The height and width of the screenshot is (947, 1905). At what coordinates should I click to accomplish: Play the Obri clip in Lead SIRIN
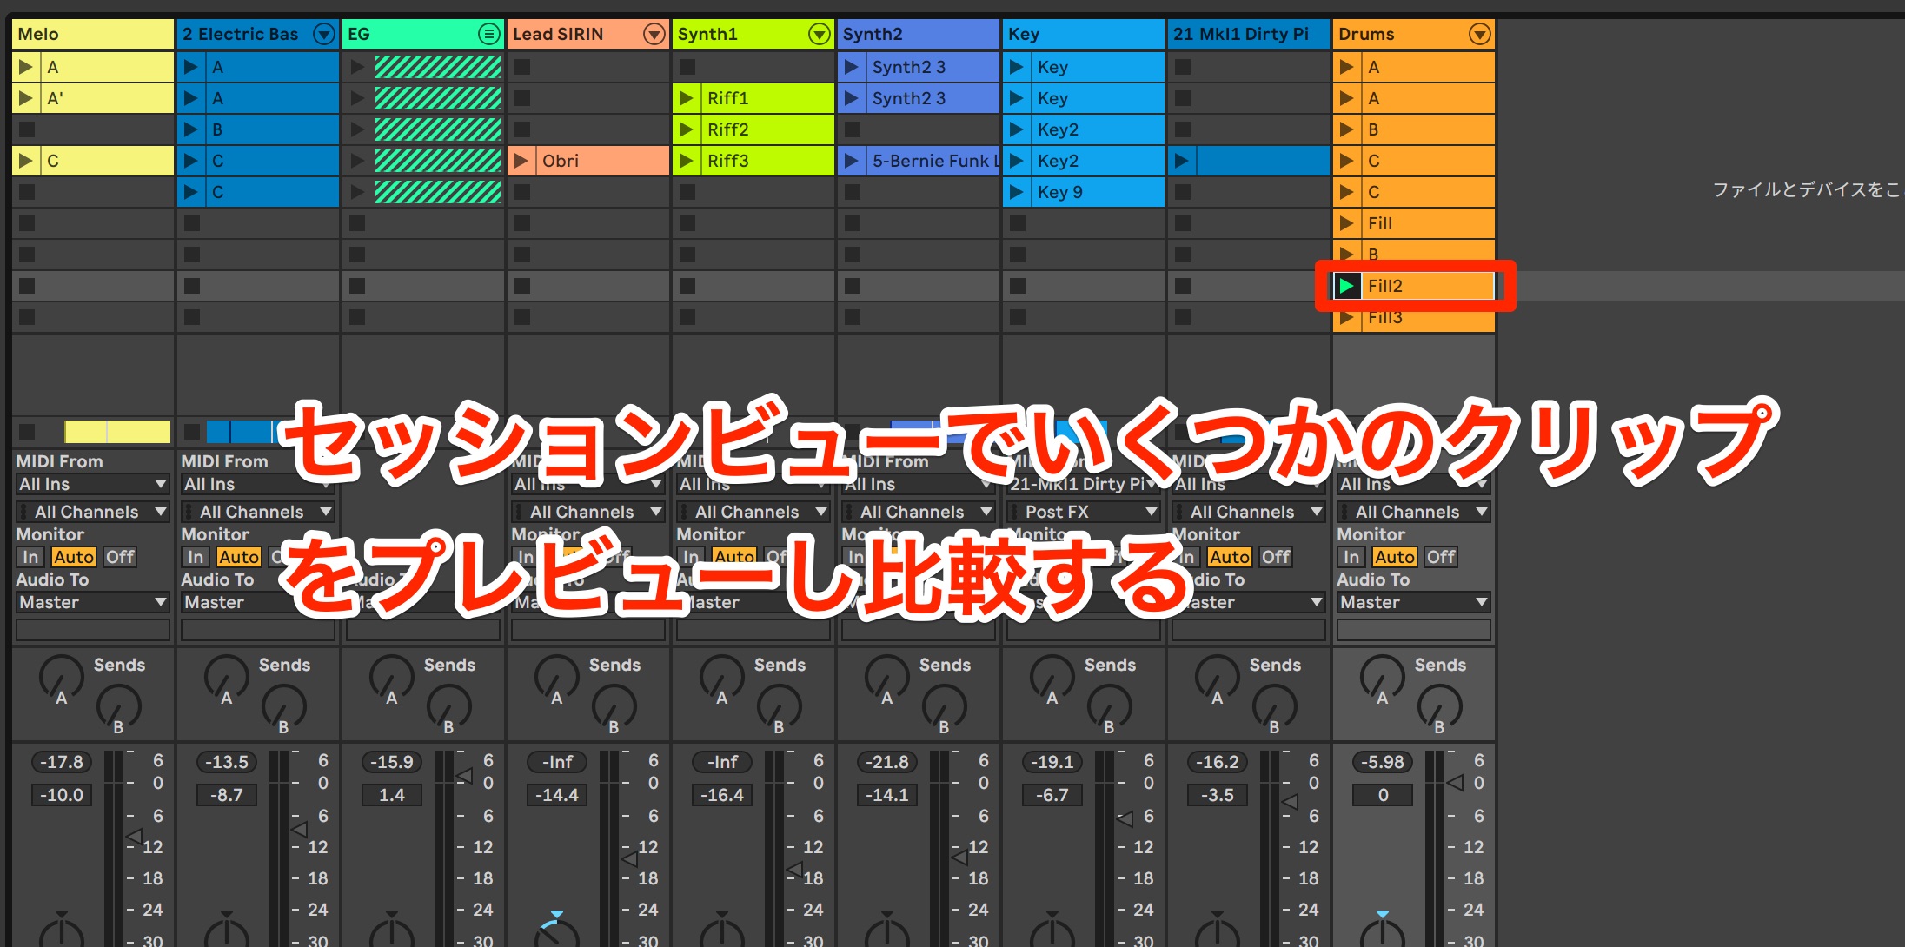click(521, 161)
